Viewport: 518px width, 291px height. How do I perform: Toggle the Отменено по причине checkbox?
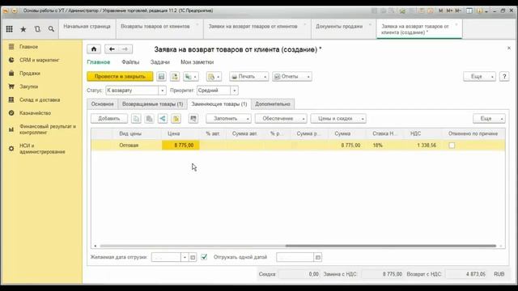click(x=452, y=145)
